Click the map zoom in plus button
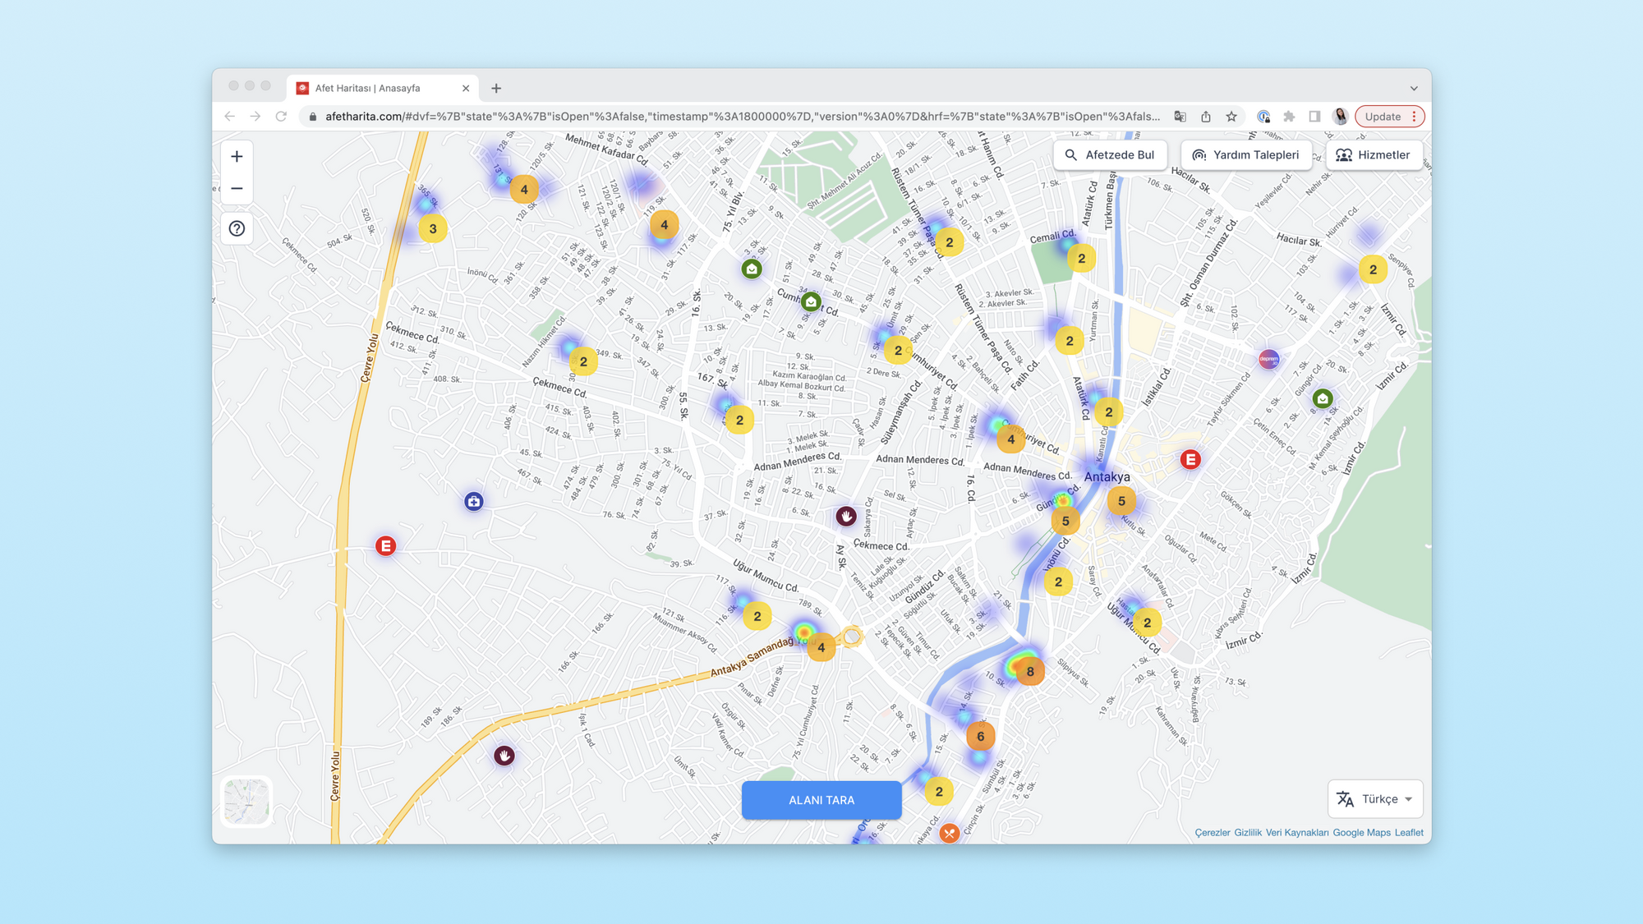This screenshot has width=1643, height=924. coord(237,156)
